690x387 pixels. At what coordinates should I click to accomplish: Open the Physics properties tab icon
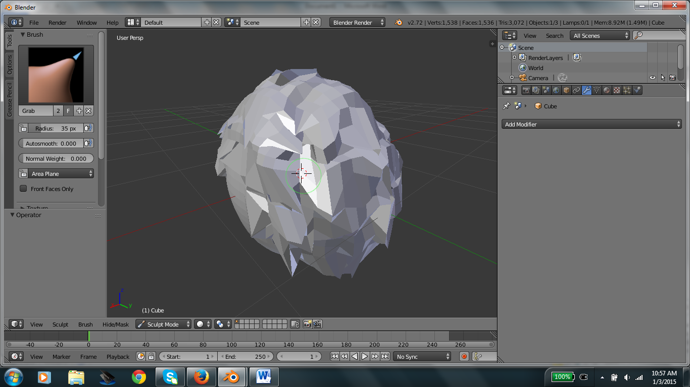pyautogui.click(x=637, y=90)
